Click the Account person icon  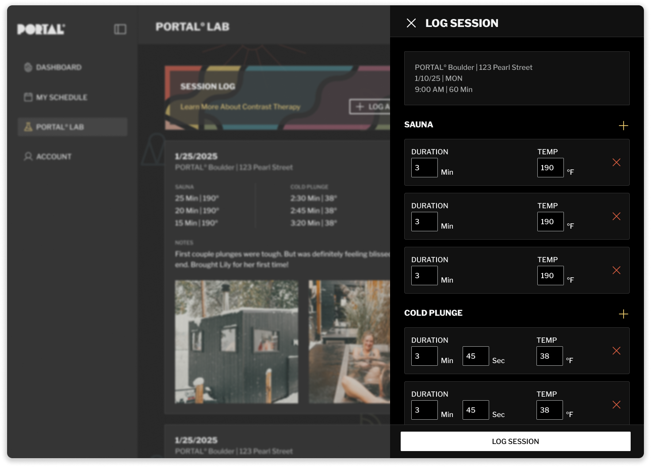(28, 157)
